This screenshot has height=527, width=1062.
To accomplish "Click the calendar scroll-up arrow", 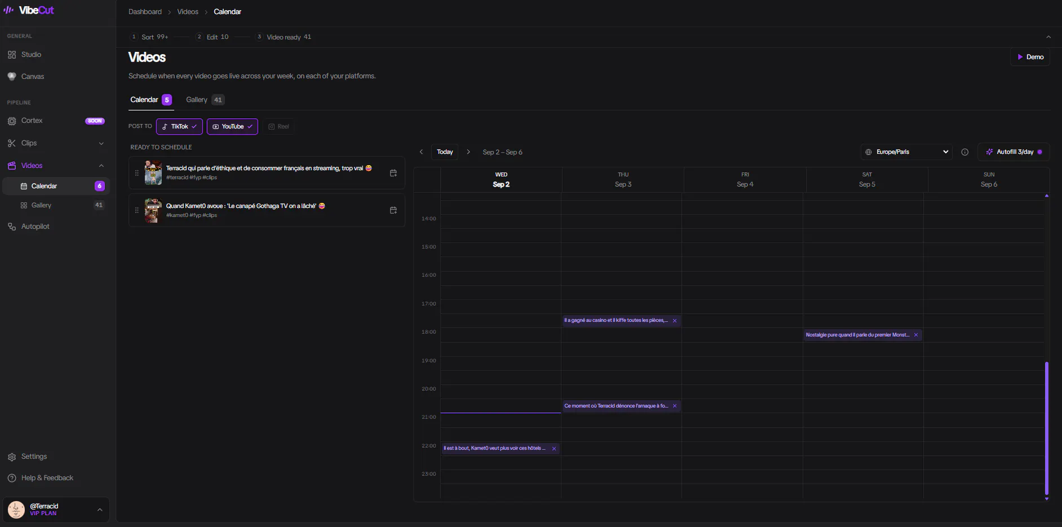I will [1047, 196].
